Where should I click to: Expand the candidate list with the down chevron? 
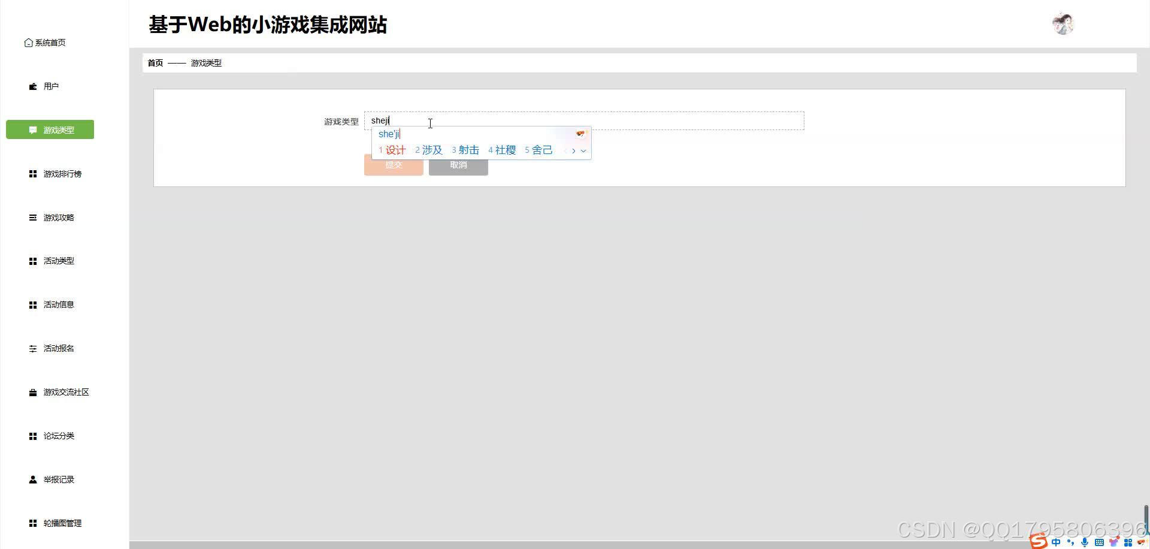tap(584, 151)
